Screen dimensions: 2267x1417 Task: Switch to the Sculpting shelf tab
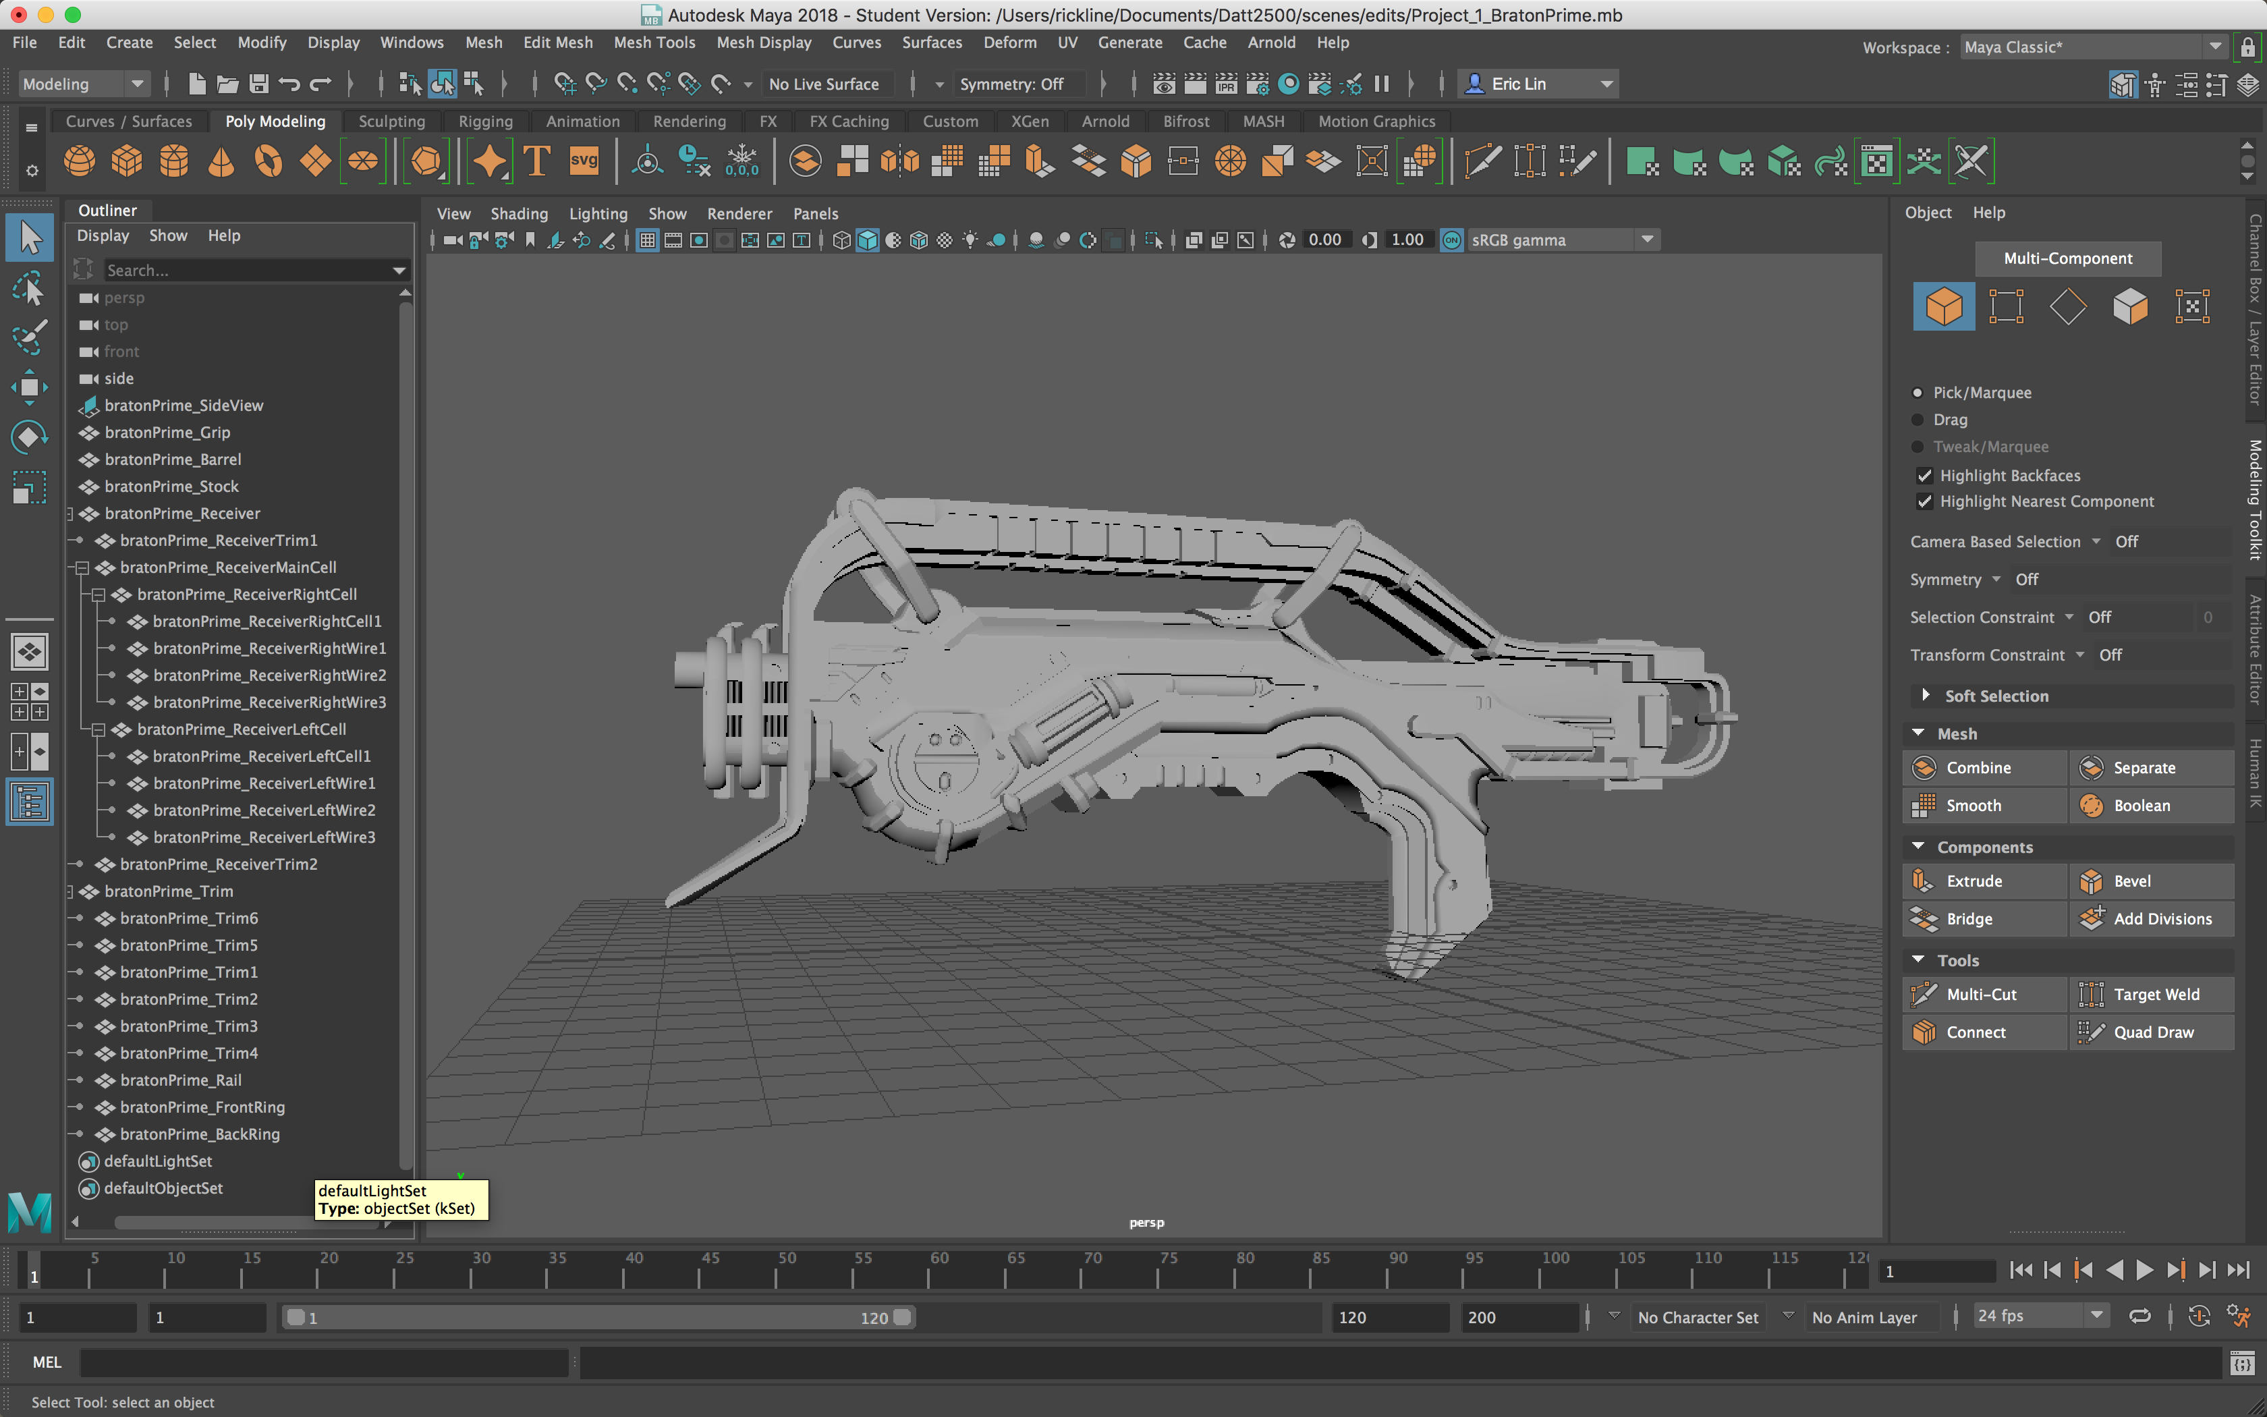click(x=391, y=121)
